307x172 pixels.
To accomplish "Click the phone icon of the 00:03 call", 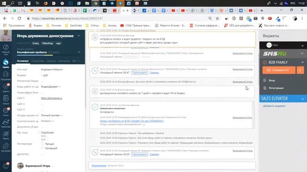I will tap(95, 152).
